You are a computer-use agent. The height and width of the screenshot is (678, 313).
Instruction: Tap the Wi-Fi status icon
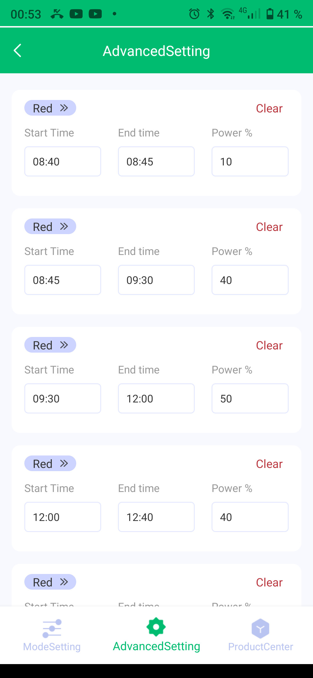[x=228, y=14]
